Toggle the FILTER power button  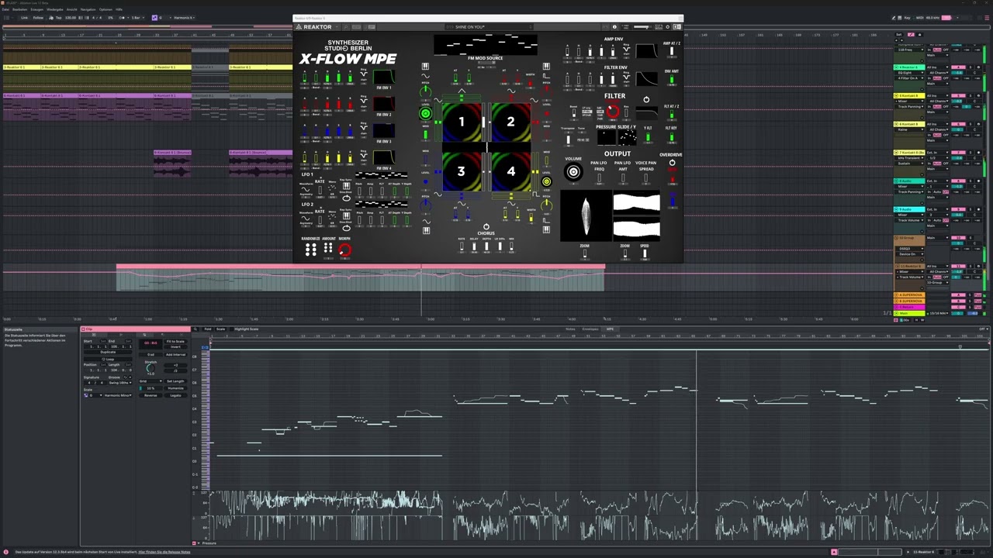coord(646,99)
